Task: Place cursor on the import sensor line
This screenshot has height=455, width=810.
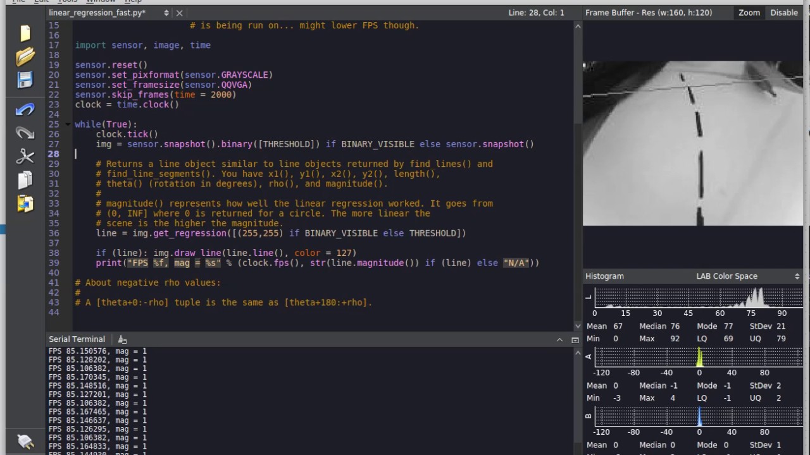Action: point(143,45)
